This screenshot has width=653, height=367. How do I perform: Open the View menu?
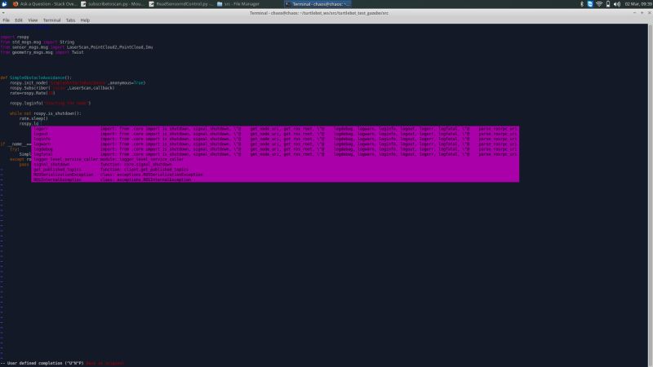(33, 20)
